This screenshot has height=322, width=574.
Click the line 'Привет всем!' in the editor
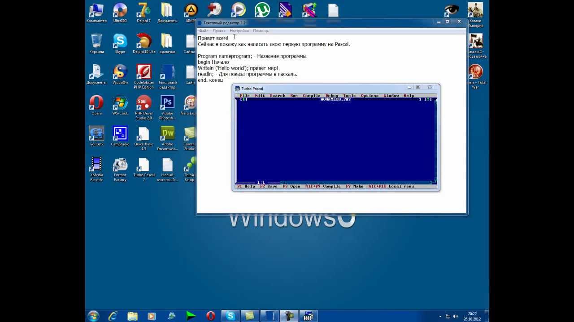point(213,38)
